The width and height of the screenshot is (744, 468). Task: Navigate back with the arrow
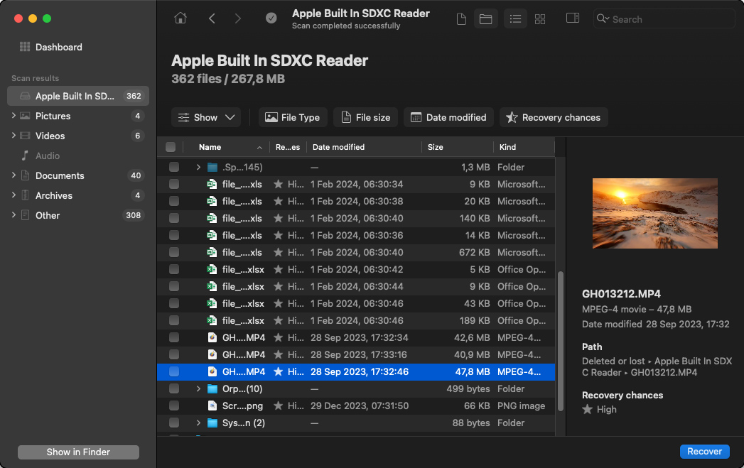(x=212, y=18)
